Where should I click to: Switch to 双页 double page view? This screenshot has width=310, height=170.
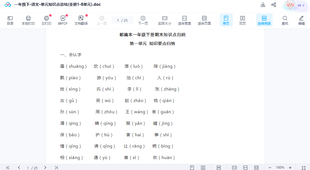tap(242, 20)
